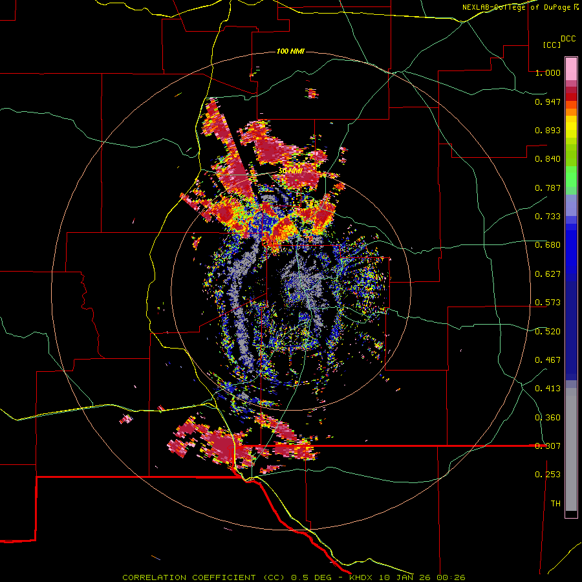Click the 0.307 legend value

[548, 446]
